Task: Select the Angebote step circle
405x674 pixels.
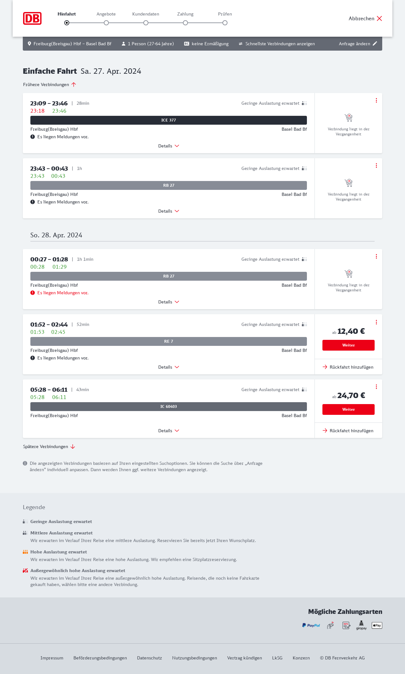Action: point(106,23)
